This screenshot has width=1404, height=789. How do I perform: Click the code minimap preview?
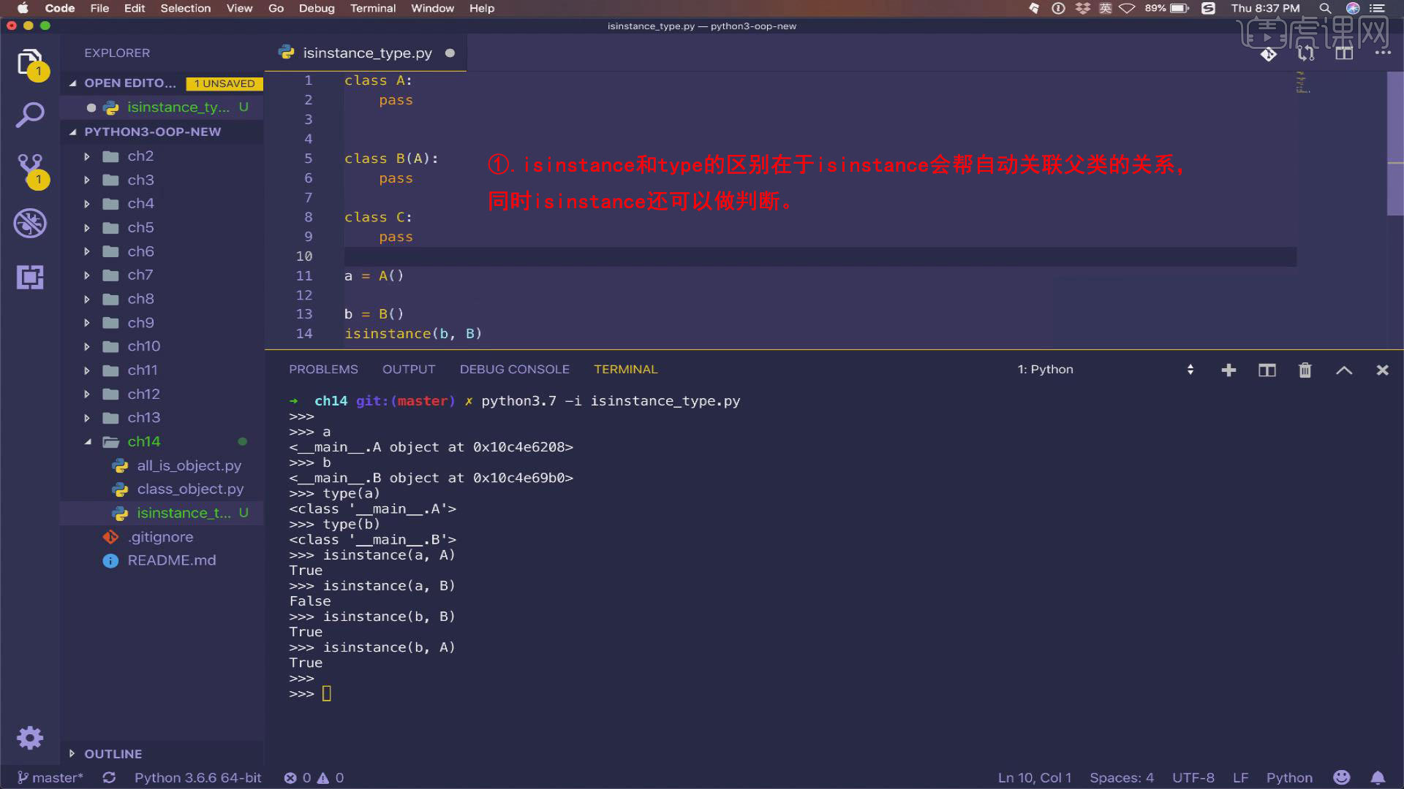[1303, 82]
